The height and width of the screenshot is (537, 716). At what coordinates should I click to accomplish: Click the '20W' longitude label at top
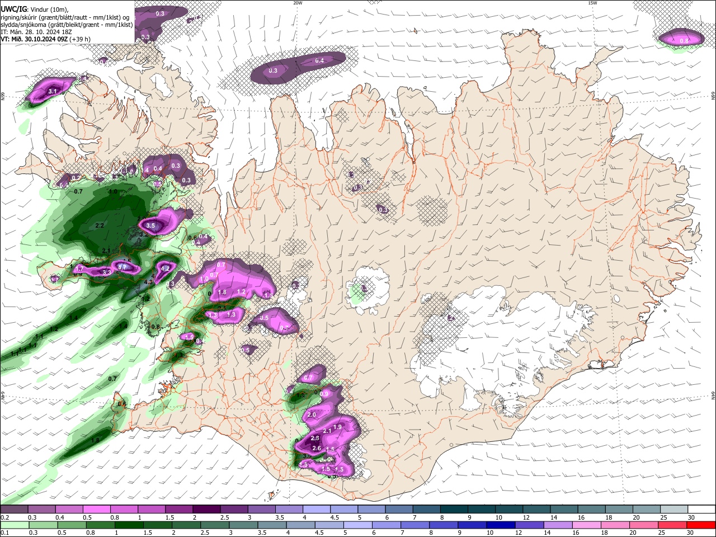pyautogui.click(x=298, y=3)
